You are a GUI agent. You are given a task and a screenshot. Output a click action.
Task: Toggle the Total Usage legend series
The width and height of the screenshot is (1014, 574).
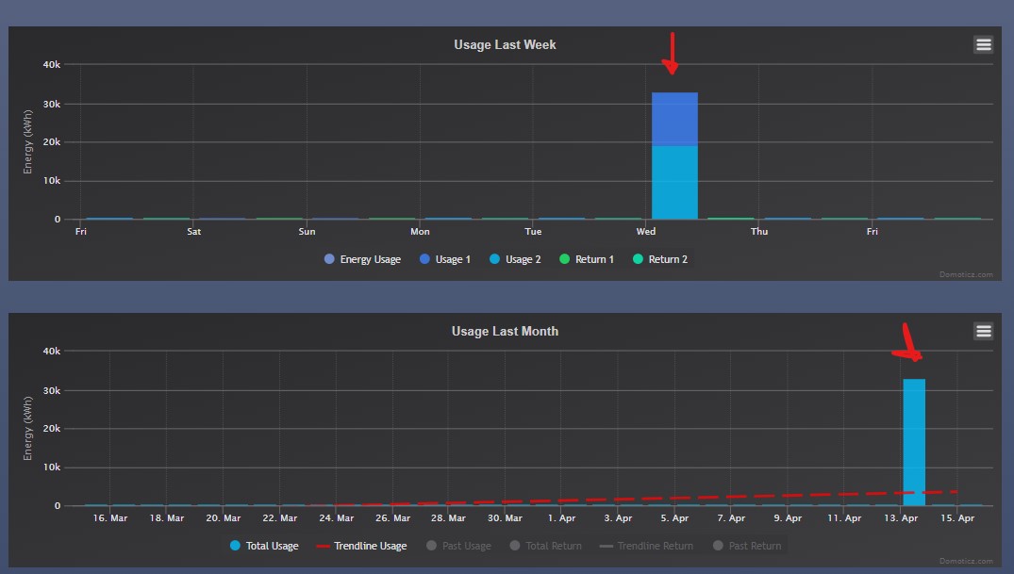(x=264, y=546)
